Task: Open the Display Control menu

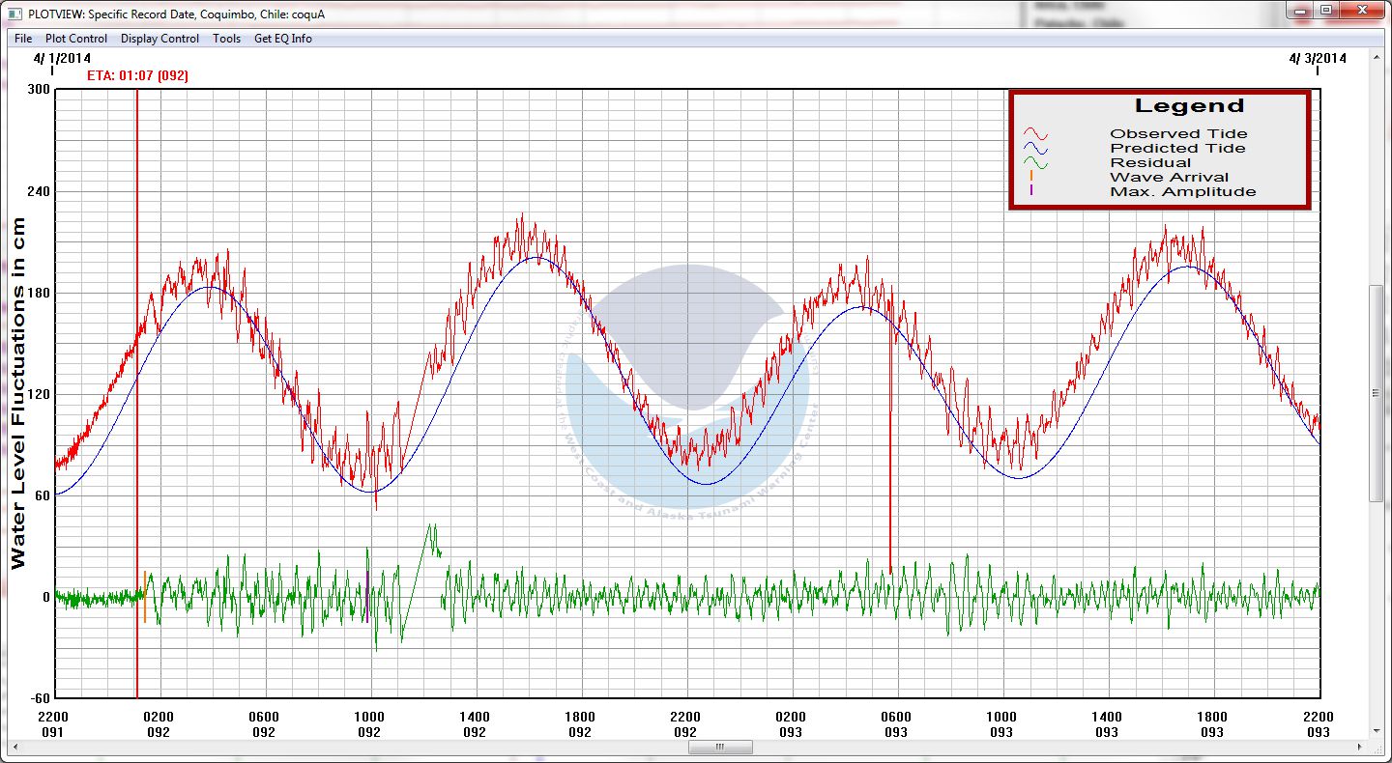Action: pyautogui.click(x=159, y=39)
